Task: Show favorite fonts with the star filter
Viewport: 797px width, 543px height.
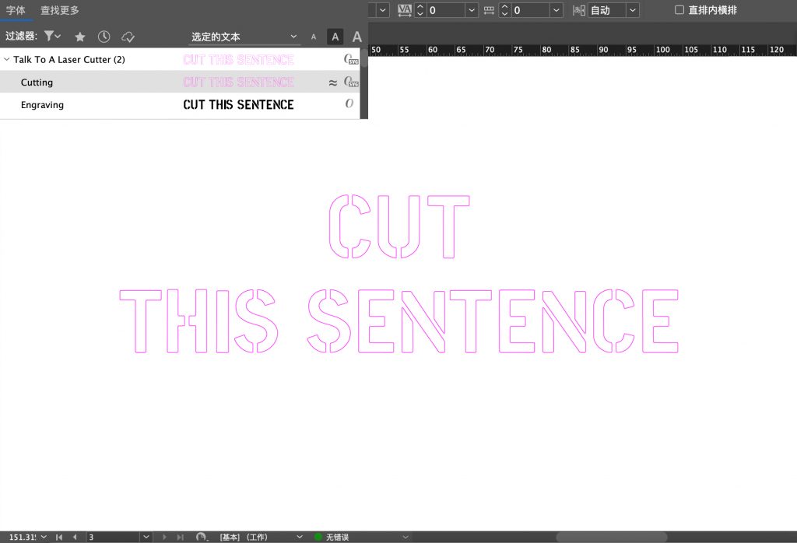Action: 80,37
